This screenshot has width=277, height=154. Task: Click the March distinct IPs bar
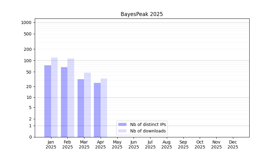[x=81, y=108]
